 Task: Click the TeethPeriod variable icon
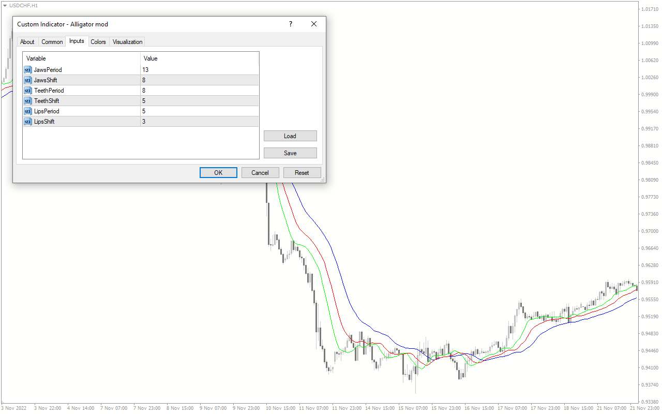click(x=28, y=91)
